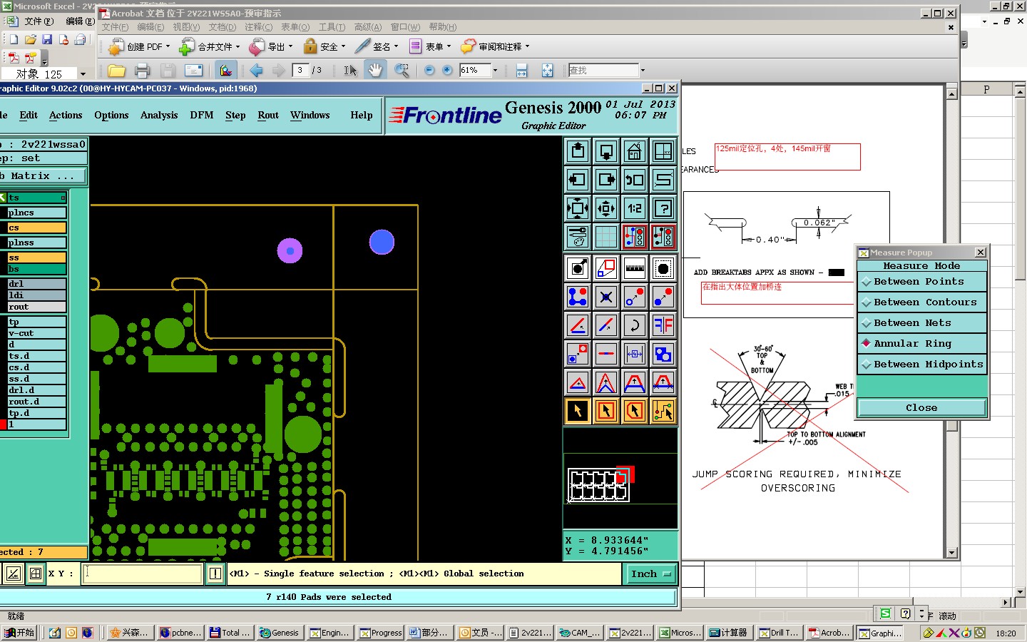
Task: Select the Acrobat hand tool
Action: (x=375, y=70)
